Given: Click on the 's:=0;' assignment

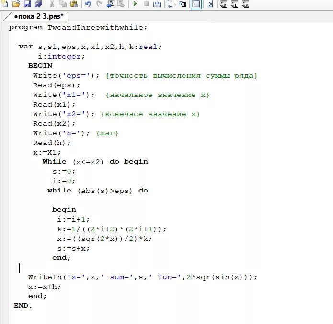Looking at the screenshot, I should pyautogui.click(x=64, y=171).
